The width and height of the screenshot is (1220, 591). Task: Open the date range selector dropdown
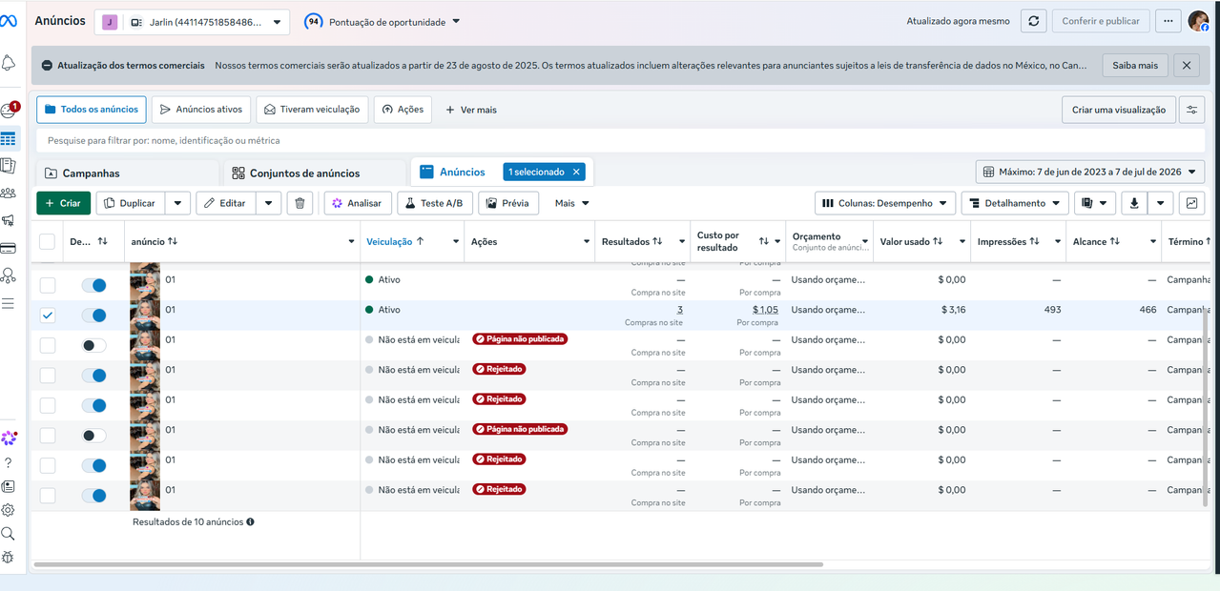(1089, 173)
